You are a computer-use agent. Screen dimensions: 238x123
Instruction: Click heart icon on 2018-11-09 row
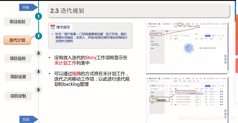coord(221,92)
